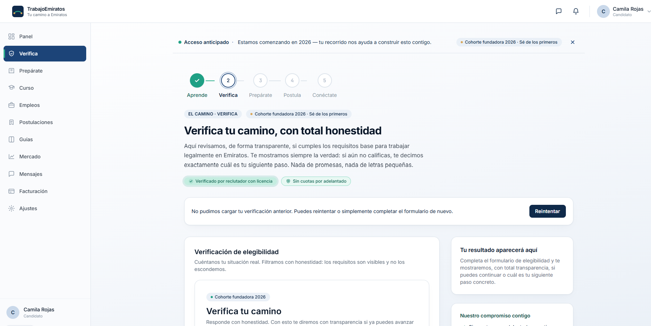Go to Prepárate in the sidebar
Screen dimensions: 651x326
pos(45,71)
